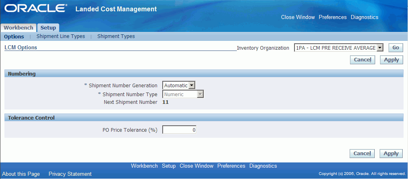This screenshot has width=408, height=179.
Task: Open Diagnostics from the header
Action: click(365, 17)
